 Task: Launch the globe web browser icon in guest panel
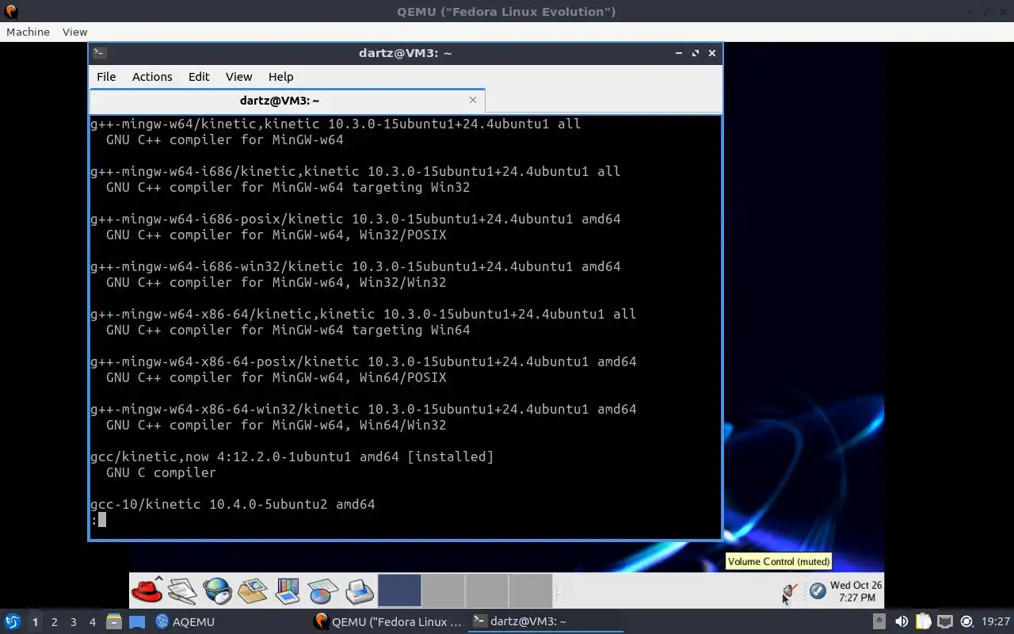217,590
